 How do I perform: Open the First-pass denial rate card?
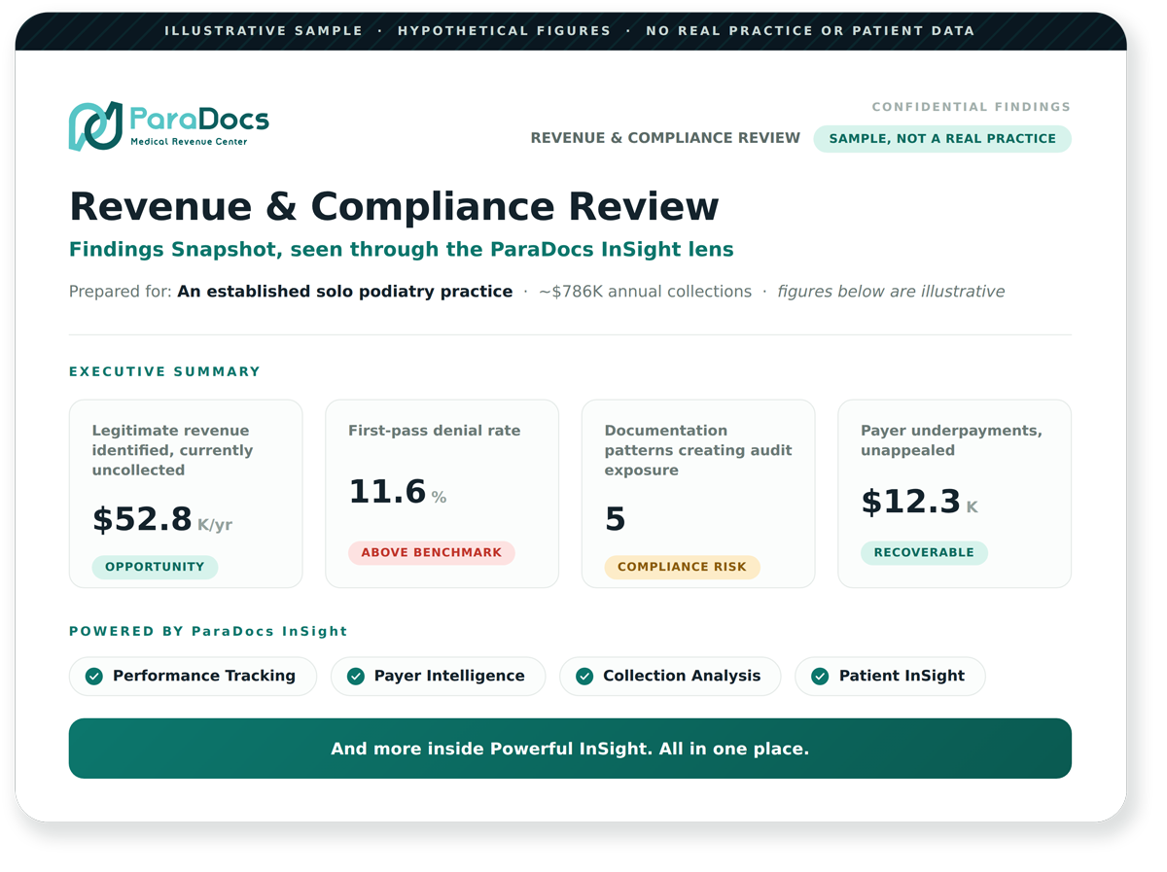(x=442, y=494)
